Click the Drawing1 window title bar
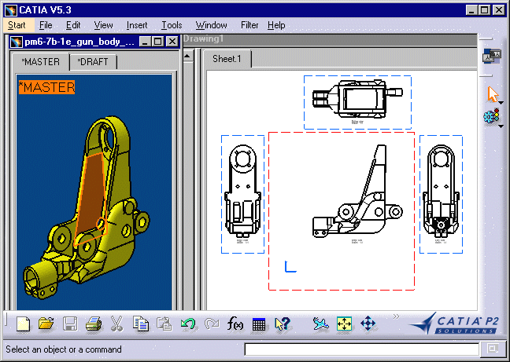 click(x=330, y=39)
